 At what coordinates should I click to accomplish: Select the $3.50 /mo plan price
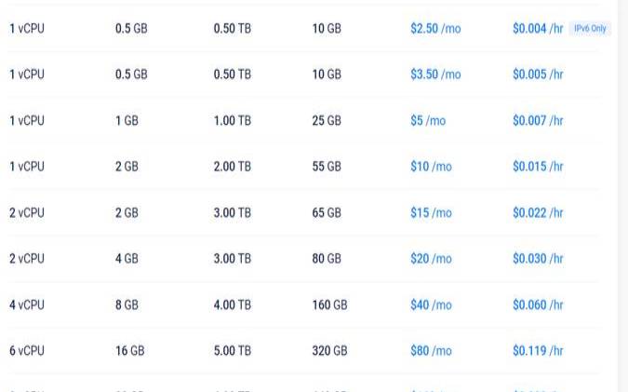435,74
